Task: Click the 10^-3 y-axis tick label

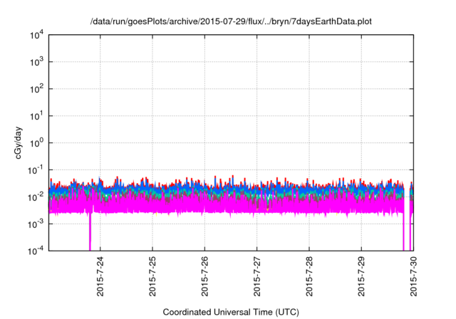Action: click(x=36, y=224)
